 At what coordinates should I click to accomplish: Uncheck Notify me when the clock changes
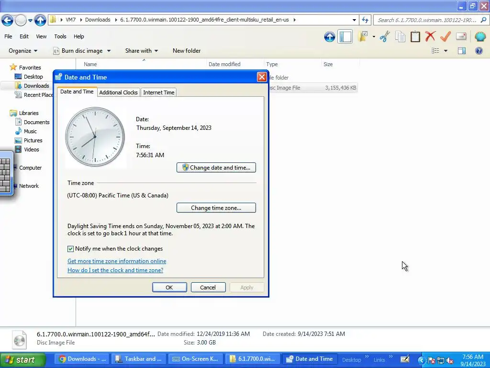70,249
